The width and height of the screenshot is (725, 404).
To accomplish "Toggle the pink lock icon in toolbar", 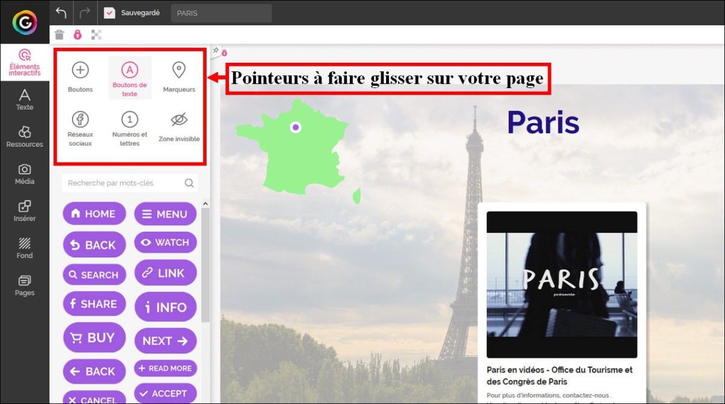I will click(77, 34).
